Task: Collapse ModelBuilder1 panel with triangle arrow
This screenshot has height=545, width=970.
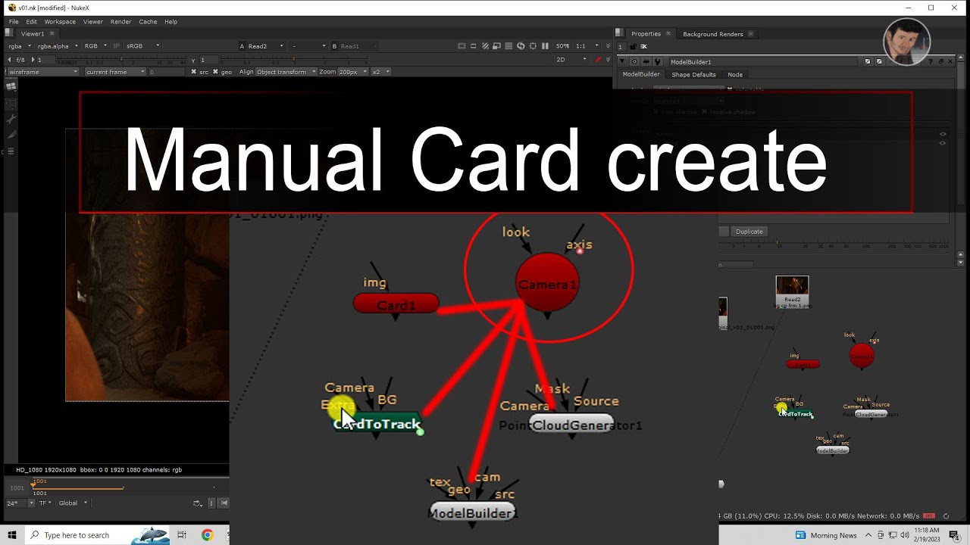Action: [x=622, y=61]
